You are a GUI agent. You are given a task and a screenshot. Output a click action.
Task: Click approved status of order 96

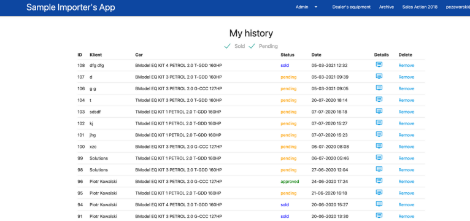tap(290, 182)
